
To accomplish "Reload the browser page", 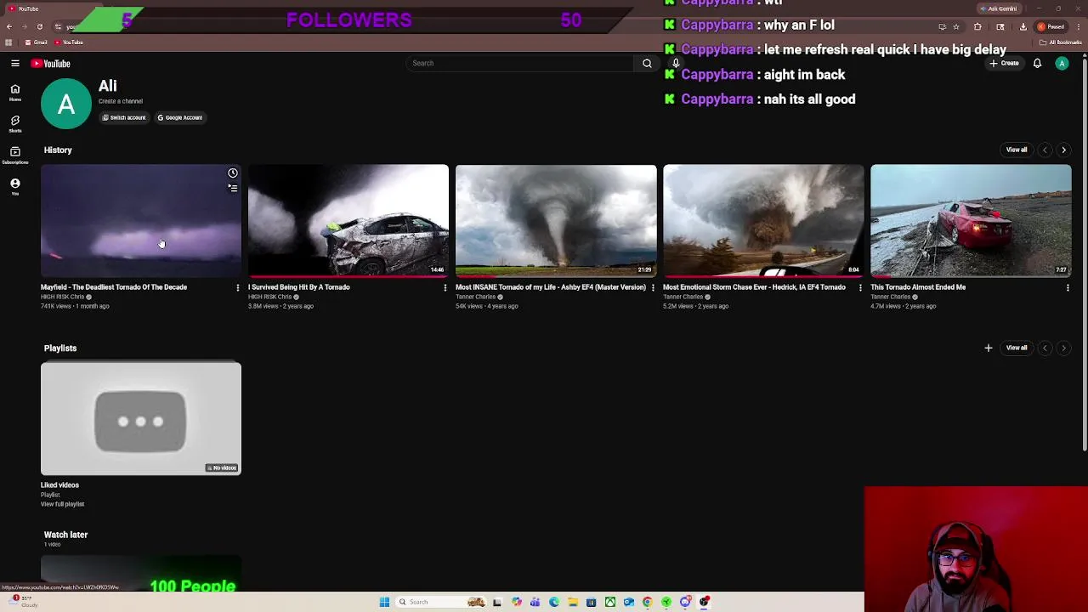I will pos(39,27).
